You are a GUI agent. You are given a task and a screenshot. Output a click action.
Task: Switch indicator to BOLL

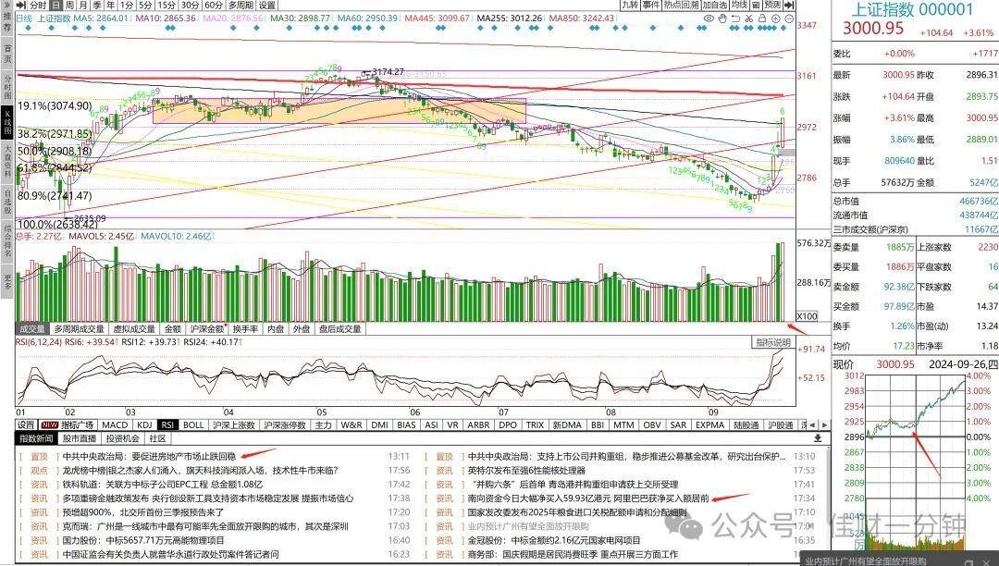(193, 424)
